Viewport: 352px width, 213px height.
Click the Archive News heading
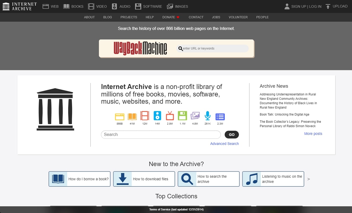[x=274, y=86]
